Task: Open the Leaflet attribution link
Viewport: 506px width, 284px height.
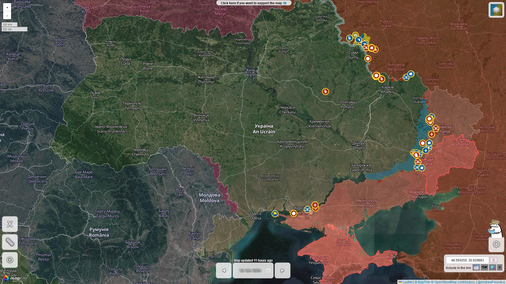Action: (406, 282)
